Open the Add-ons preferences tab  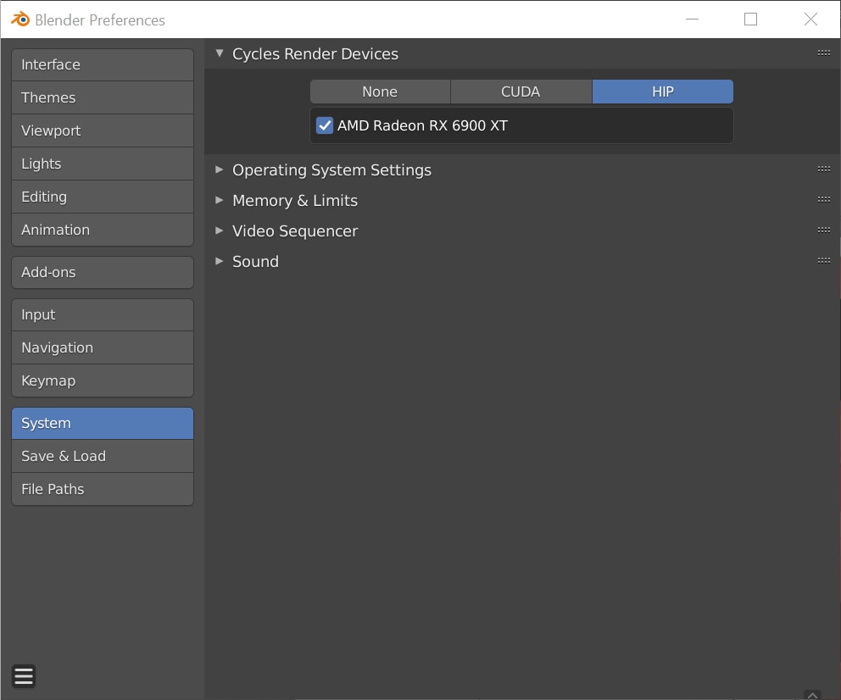[x=103, y=272]
